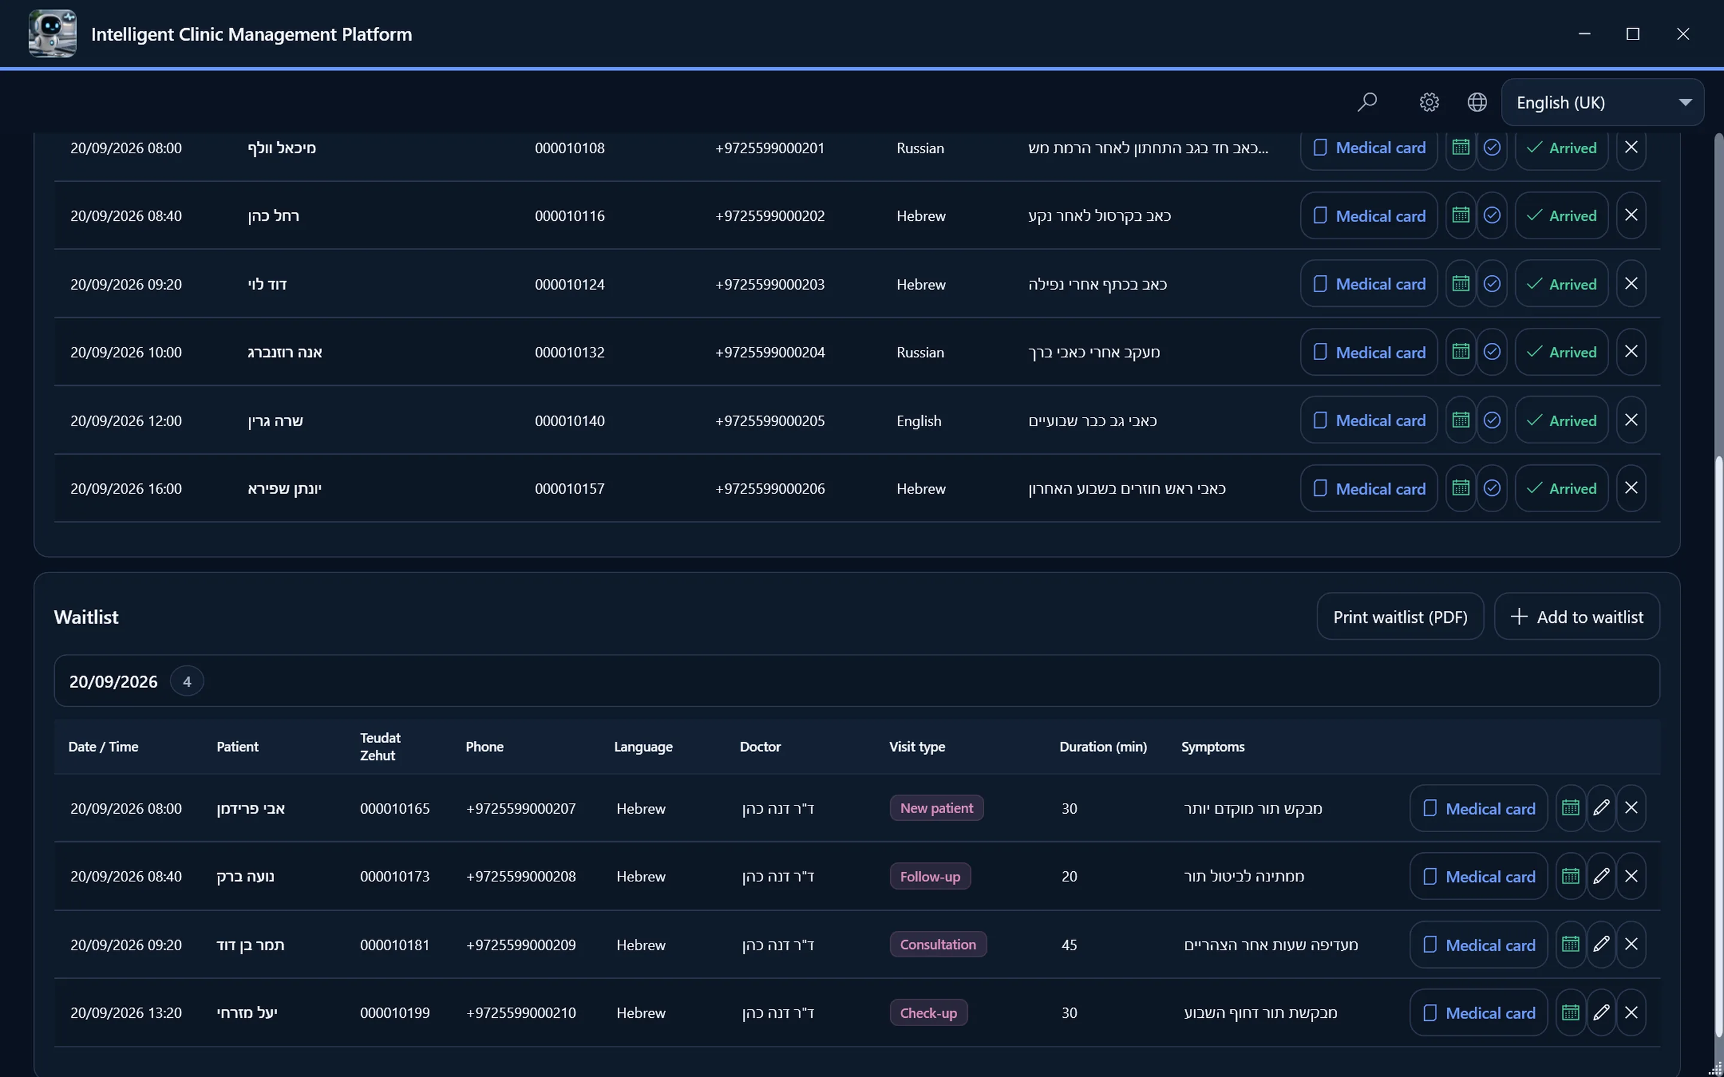1724x1077 pixels.
Task: Mark patient 000010124 as Arrived
Action: 1562,284
